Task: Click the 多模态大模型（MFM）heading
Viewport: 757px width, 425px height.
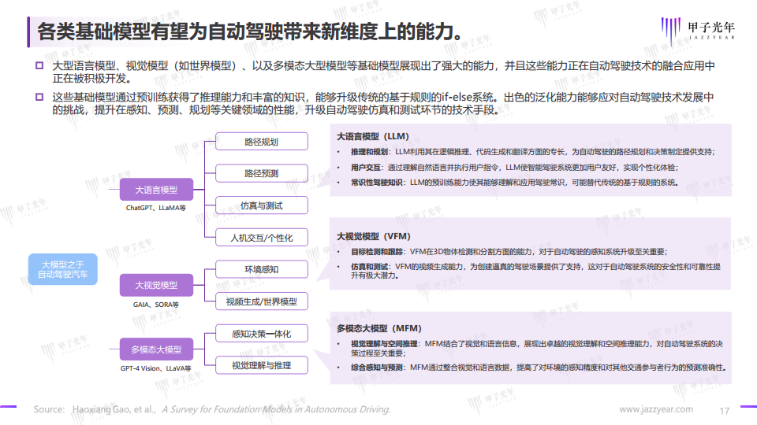Action: pyautogui.click(x=379, y=328)
